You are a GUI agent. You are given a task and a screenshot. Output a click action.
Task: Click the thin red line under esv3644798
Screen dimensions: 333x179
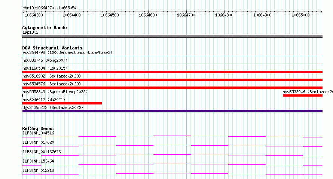(x=172, y=56)
